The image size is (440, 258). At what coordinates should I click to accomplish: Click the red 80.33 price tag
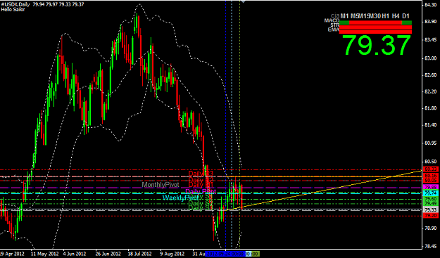[x=431, y=169]
